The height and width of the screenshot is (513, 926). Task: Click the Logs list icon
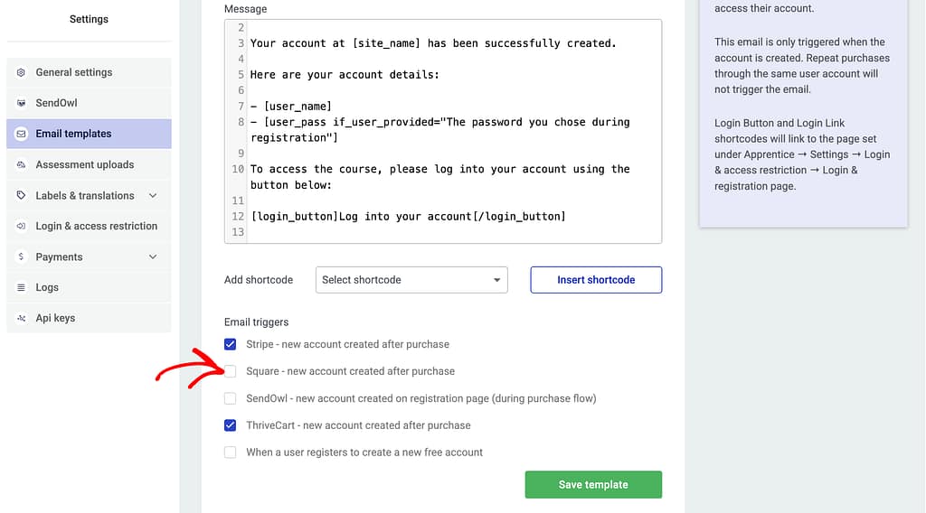pyautogui.click(x=21, y=287)
